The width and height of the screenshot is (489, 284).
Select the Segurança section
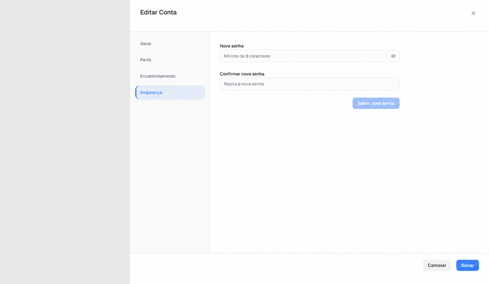pos(170,92)
